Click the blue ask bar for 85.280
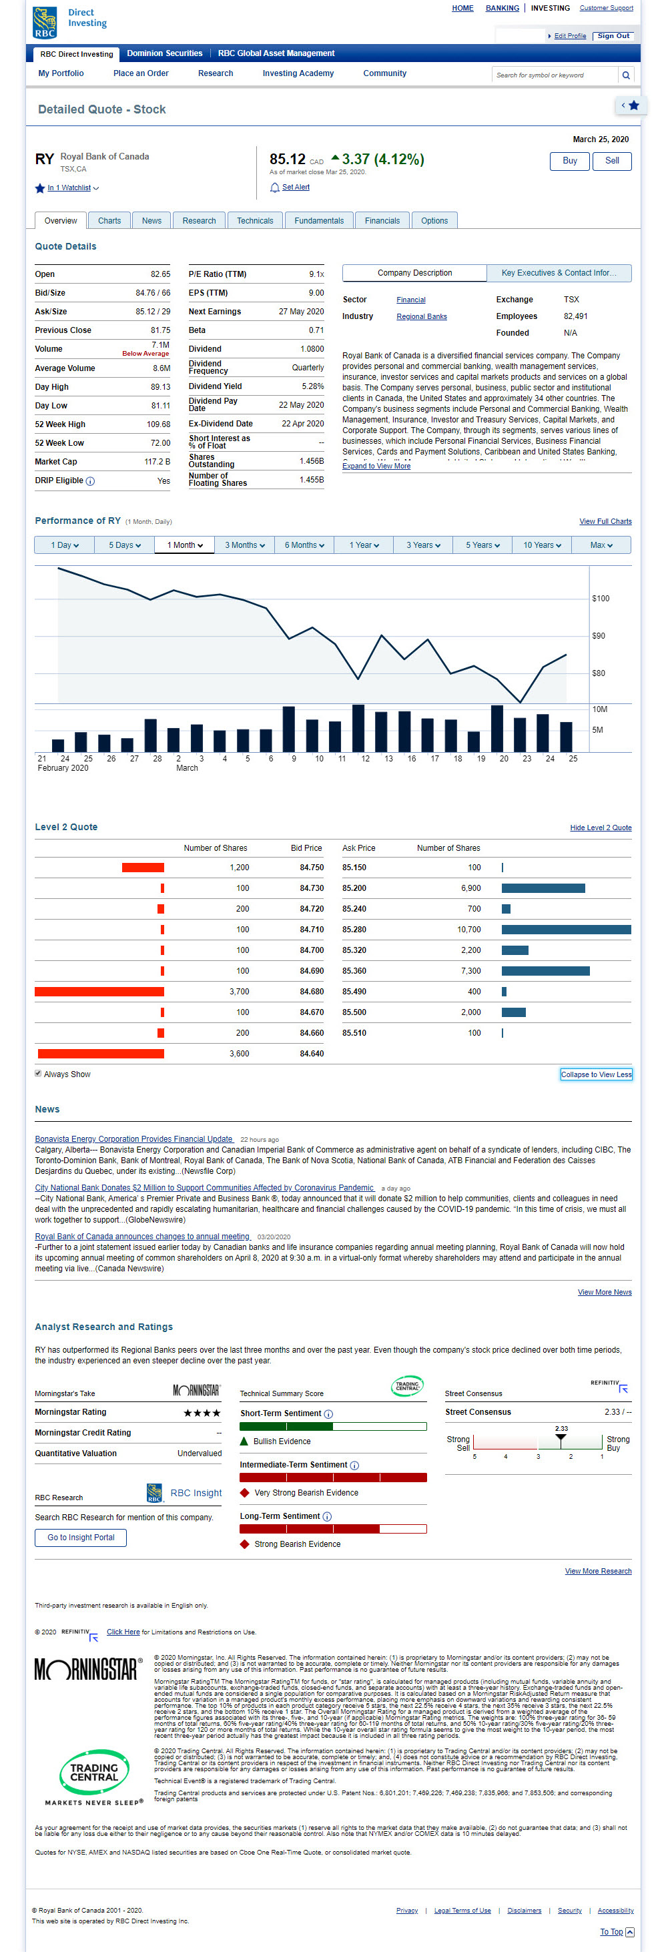 coord(566,929)
